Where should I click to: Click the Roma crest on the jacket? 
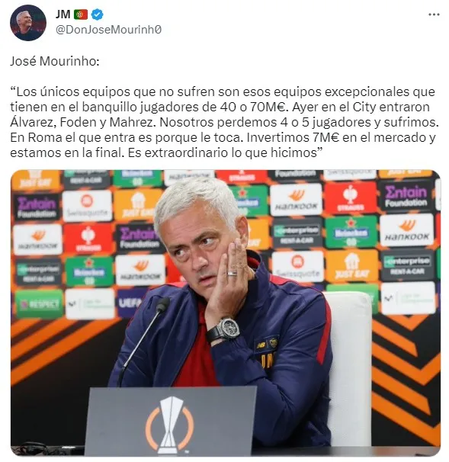pos(274,342)
